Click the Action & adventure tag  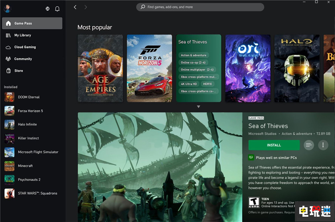pyautogui.click(x=194, y=55)
